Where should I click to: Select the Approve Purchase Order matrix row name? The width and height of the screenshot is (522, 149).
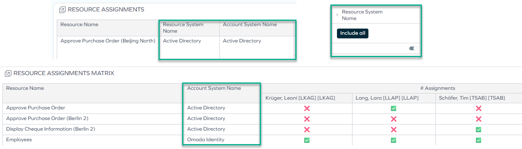click(36, 108)
